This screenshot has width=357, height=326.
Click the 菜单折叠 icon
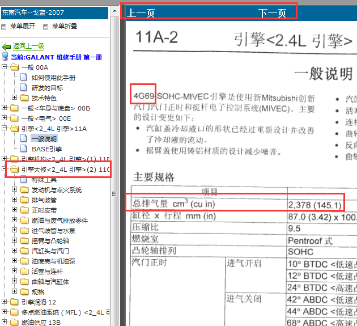click(x=45, y=27)
